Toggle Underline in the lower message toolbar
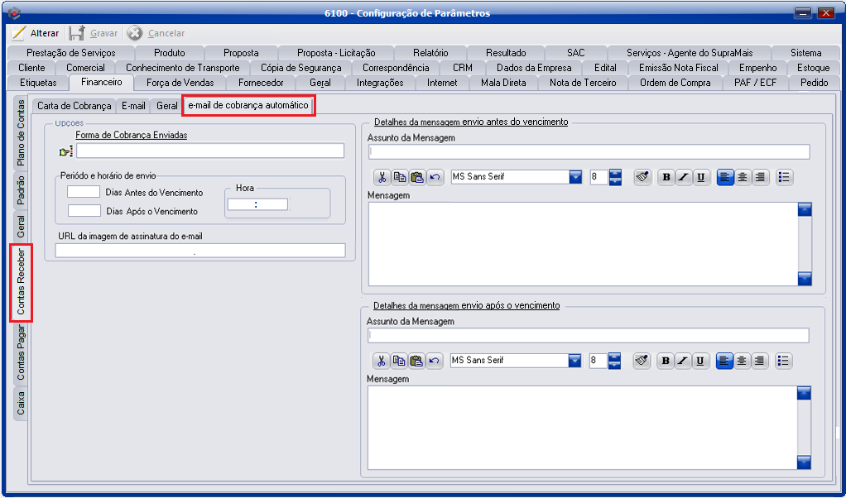 point(701,361)
